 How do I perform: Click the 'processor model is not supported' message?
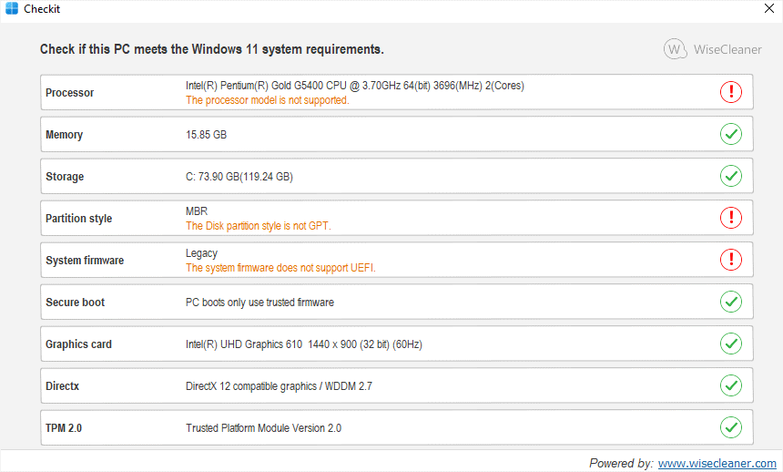[x=267, y=100]
